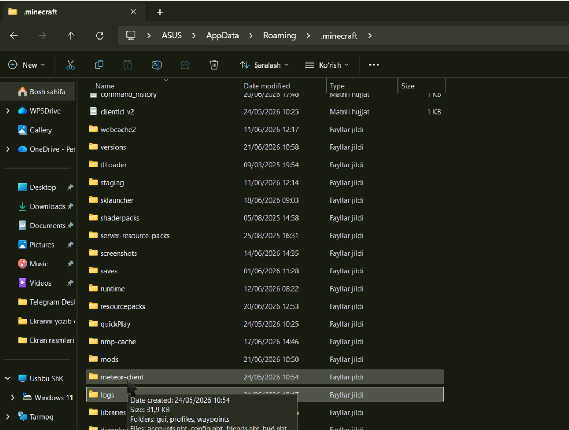The width and height of the screenshot is (569, 430).
Task: Expand the OneDrive tree node
Action: click(x=8, y=149)
